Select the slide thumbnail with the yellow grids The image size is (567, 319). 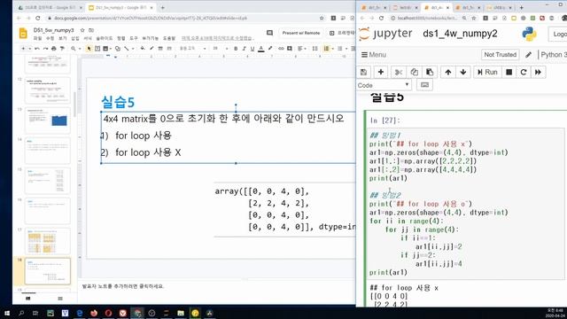(47, 241)
